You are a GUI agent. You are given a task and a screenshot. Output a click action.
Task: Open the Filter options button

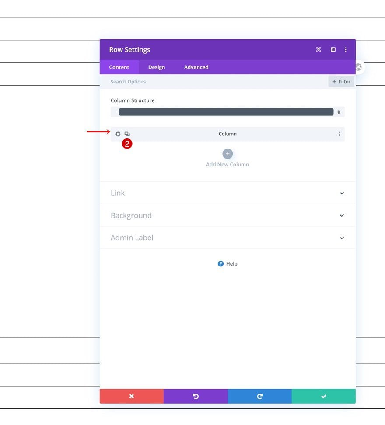[x=341, y=82]
